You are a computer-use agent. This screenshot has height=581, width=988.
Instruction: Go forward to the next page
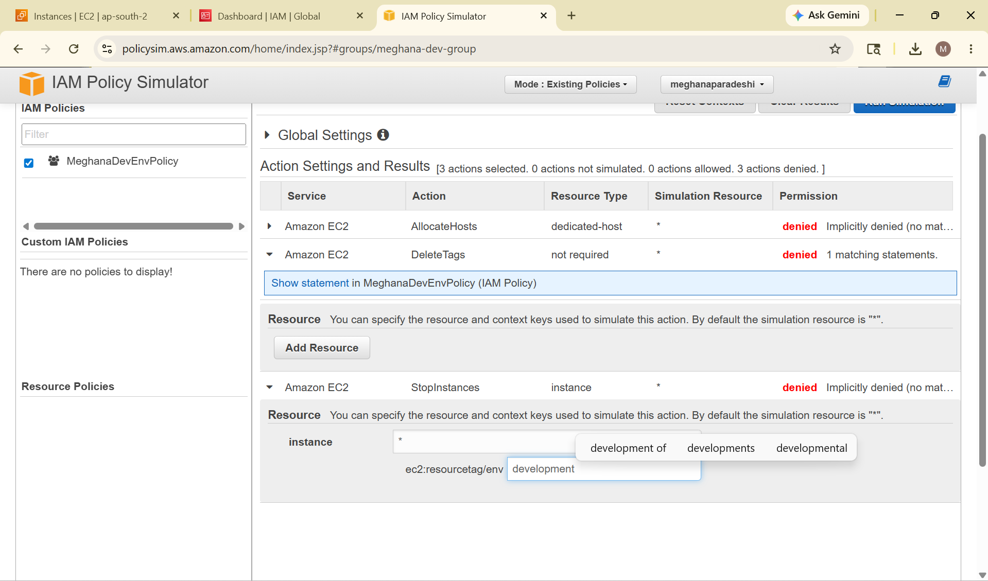[x=46, y=49]
